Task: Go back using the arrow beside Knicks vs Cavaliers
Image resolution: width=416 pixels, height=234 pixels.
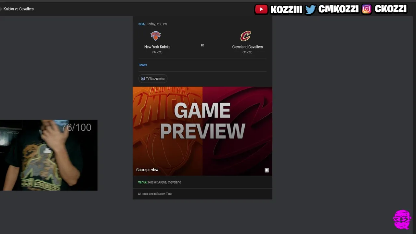Action: click(1, 9)
